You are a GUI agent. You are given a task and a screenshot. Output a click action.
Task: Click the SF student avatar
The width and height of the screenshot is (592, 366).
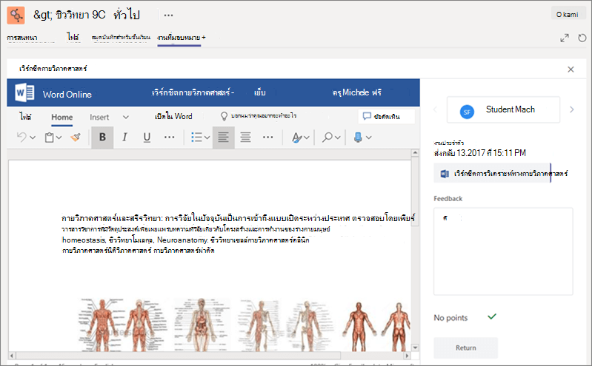pos(467,112)
